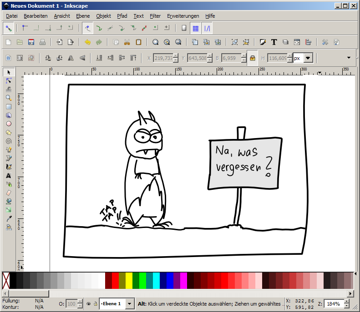Screen dimensions: 360x312
Task: Open the px units dropdown
Action: click(x=308, y=58)
